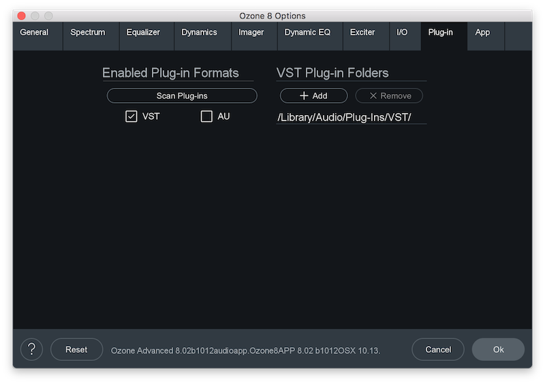Click the Remove folder button
Image resolution: width=545 pixels, height=384 pixels.
389,95
